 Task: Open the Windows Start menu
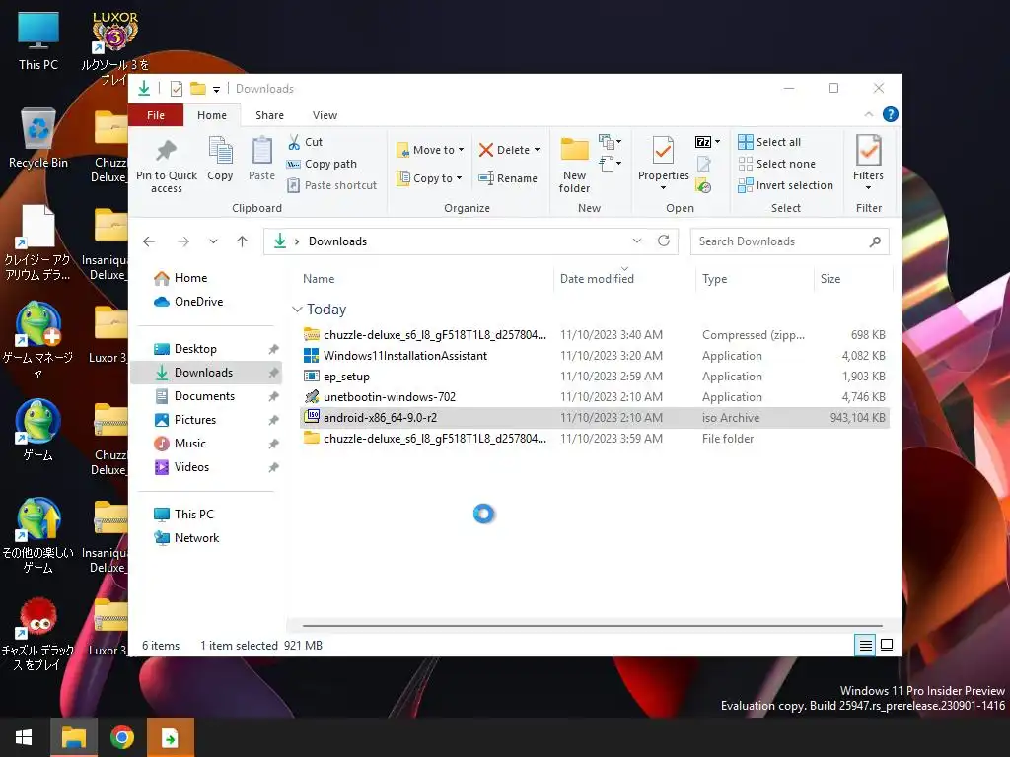pos(24,737)
